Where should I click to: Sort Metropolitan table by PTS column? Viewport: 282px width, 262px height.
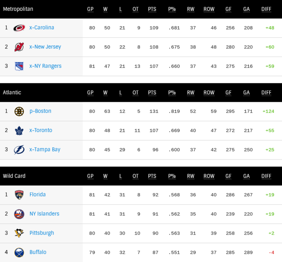pos(152,9)
